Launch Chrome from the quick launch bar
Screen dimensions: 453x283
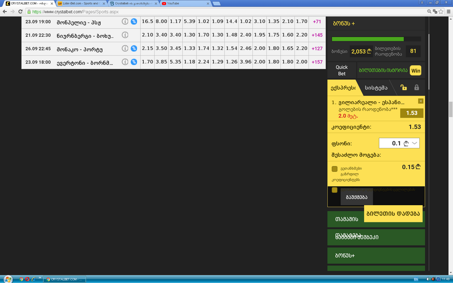21,279
